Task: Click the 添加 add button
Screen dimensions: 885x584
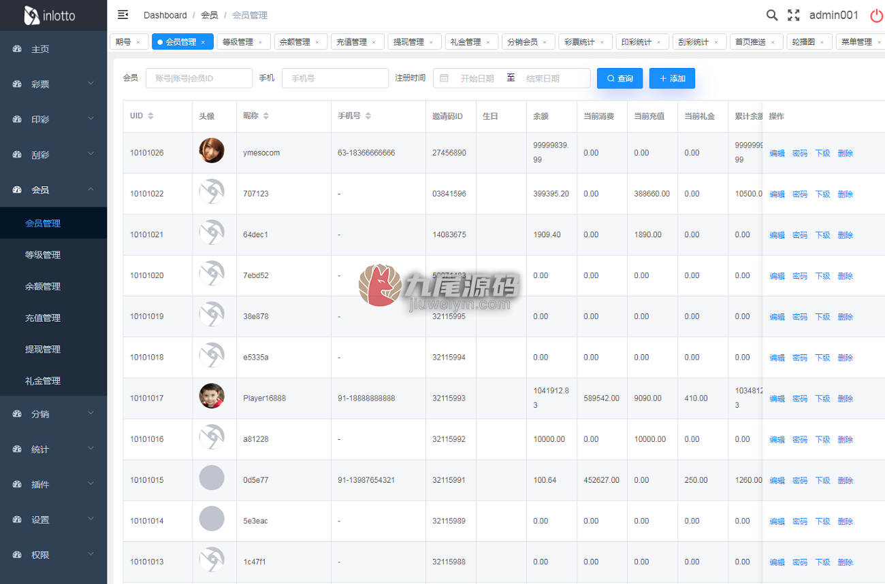Action: 672,78
